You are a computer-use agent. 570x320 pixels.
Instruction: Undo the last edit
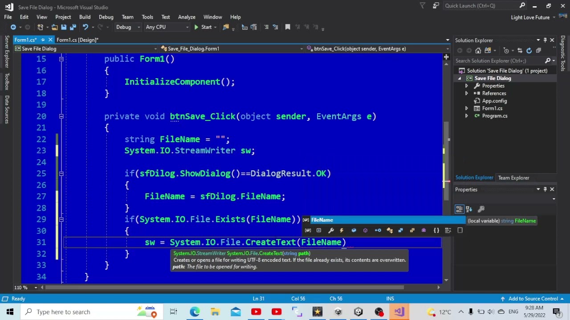point(85,27)
